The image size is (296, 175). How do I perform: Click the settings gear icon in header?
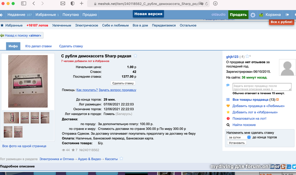(253, 15)
